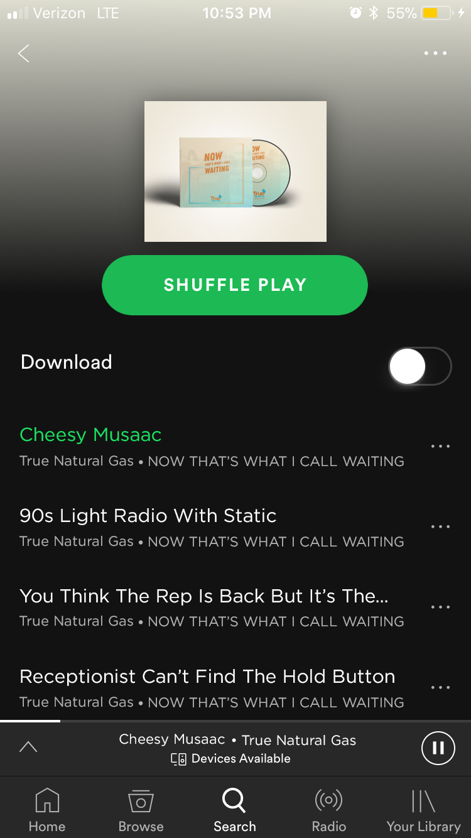The image size is (471, 838).
Task: Open more options for Receptionist Can't Find The Hold Button
Action: (440, 688)
